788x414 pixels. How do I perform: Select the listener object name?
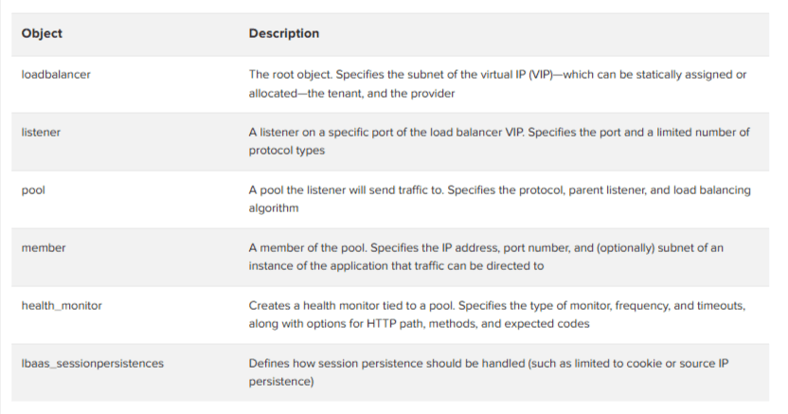[x=41, y=133]
